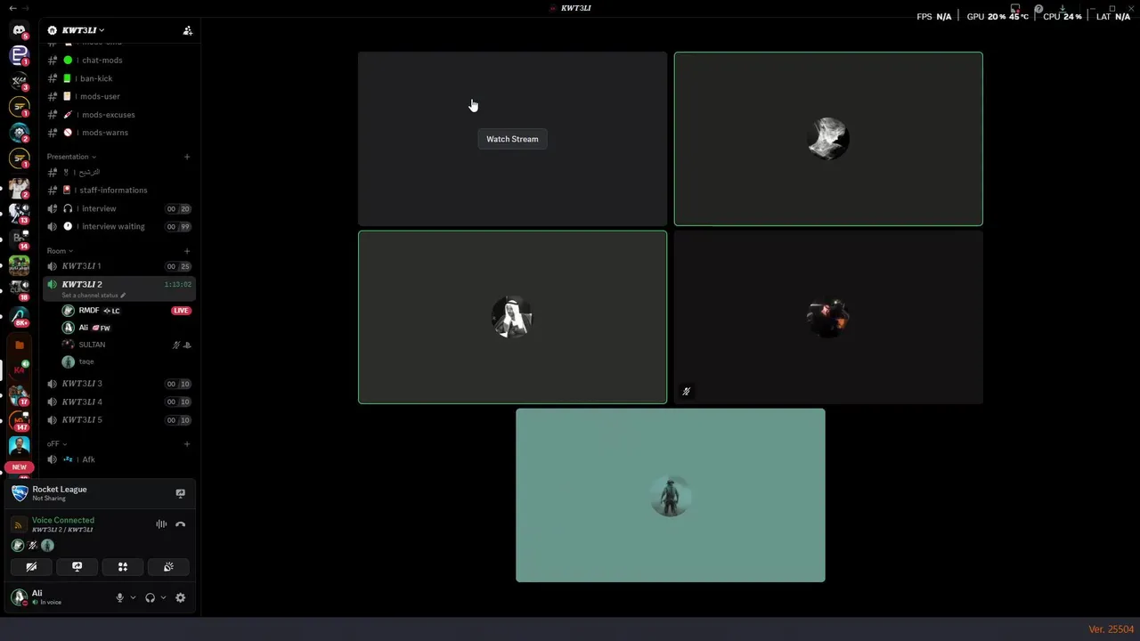The width and height of the screenshot is (1140, 641).
Task: Select user RMDF in voice channel
Action: click(126, 311)
